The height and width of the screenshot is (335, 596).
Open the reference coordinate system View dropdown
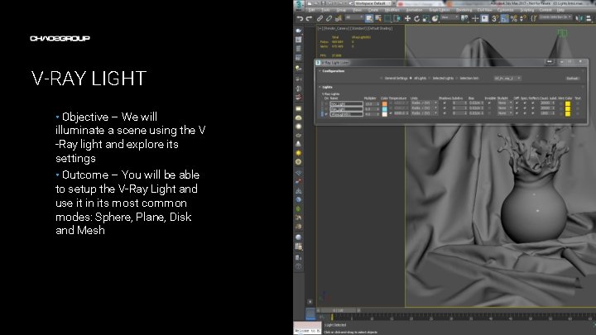click(x=449, y=17)
